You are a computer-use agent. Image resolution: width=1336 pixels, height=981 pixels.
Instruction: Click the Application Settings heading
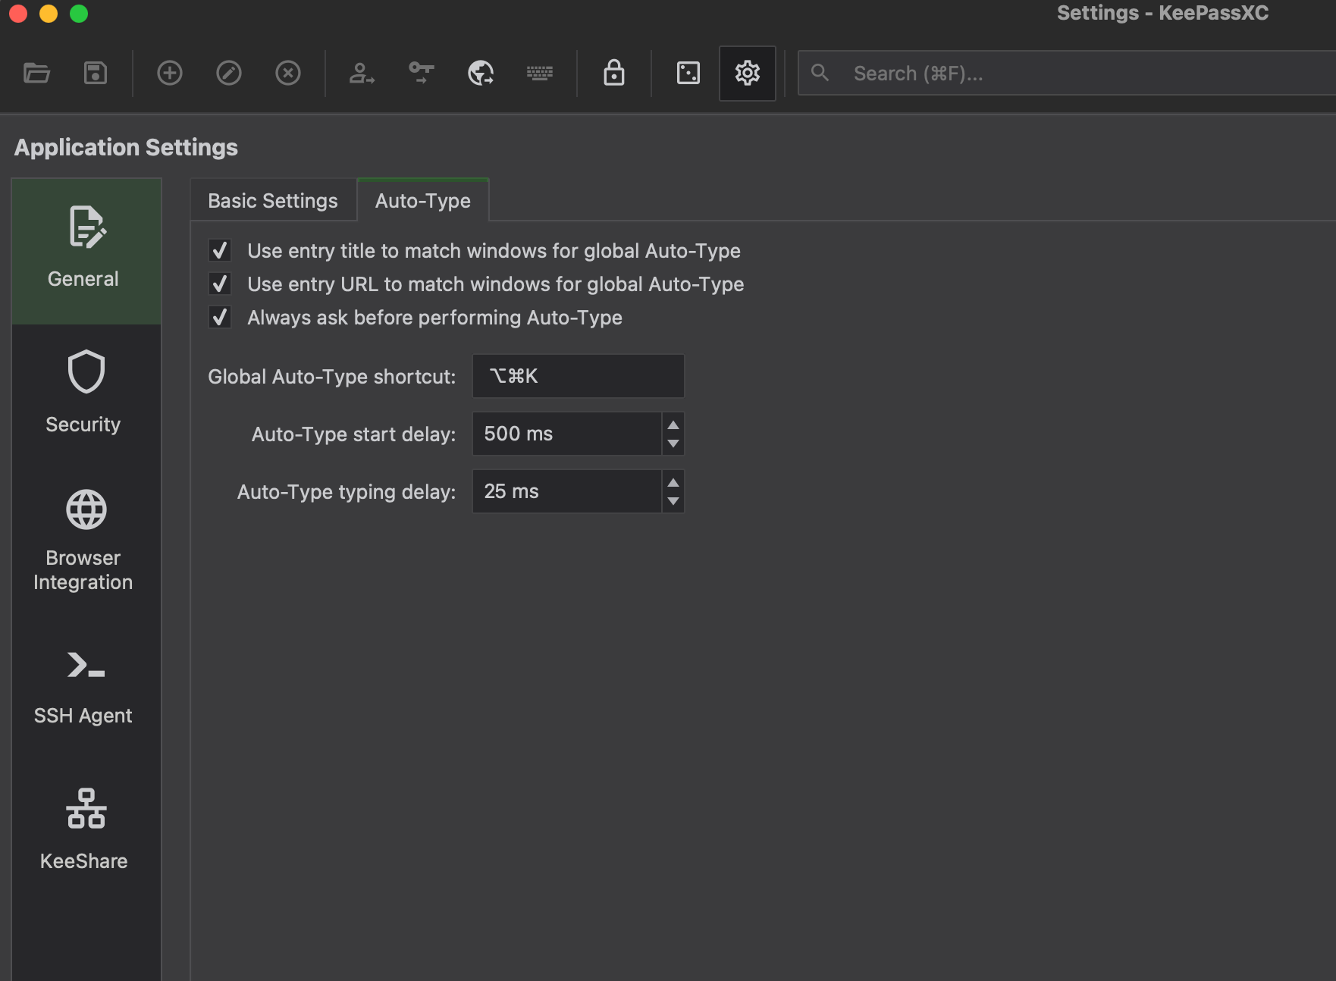click(126, 147)
